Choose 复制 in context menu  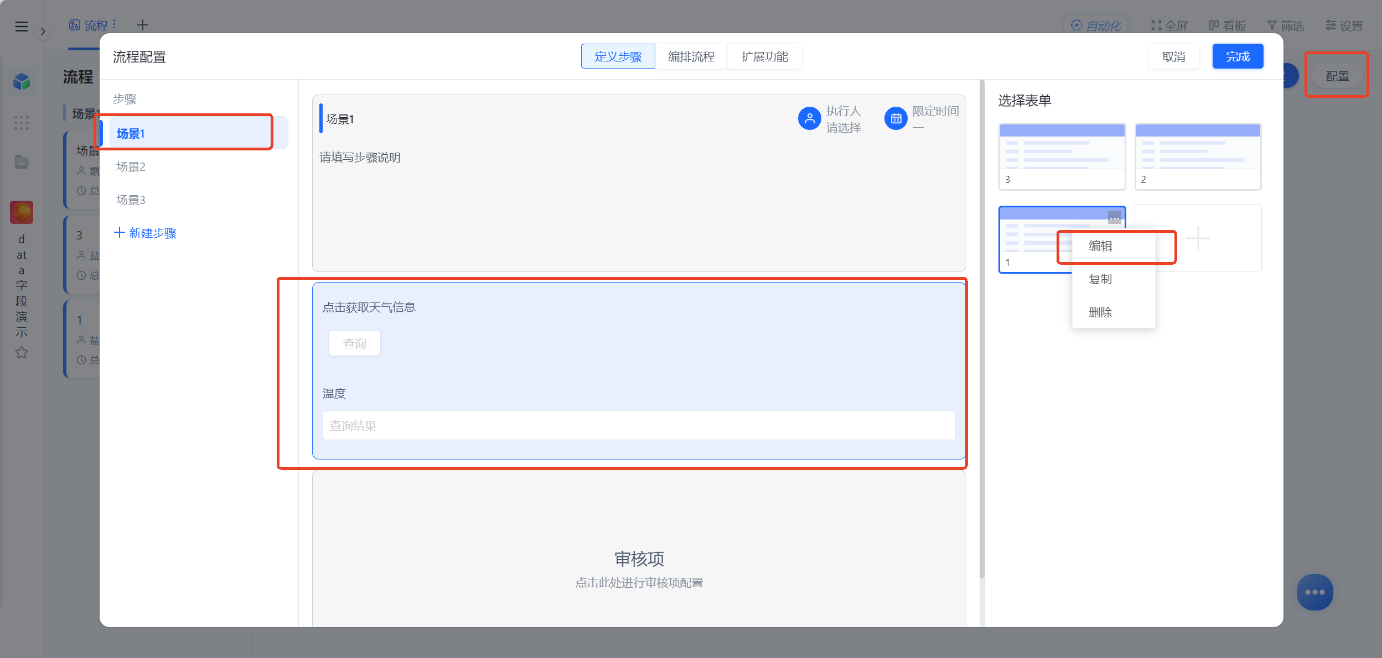tap(1113, 279)
